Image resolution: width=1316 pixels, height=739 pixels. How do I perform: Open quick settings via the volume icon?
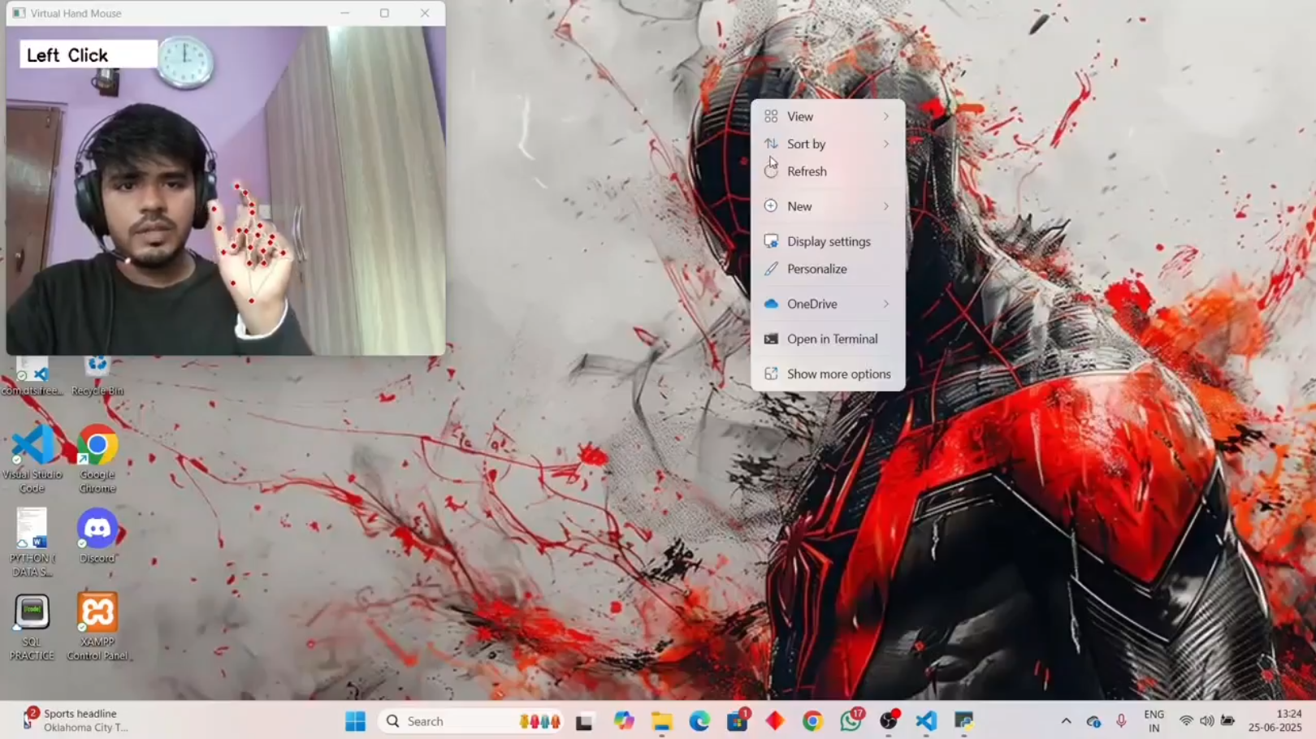[1206, 721]
